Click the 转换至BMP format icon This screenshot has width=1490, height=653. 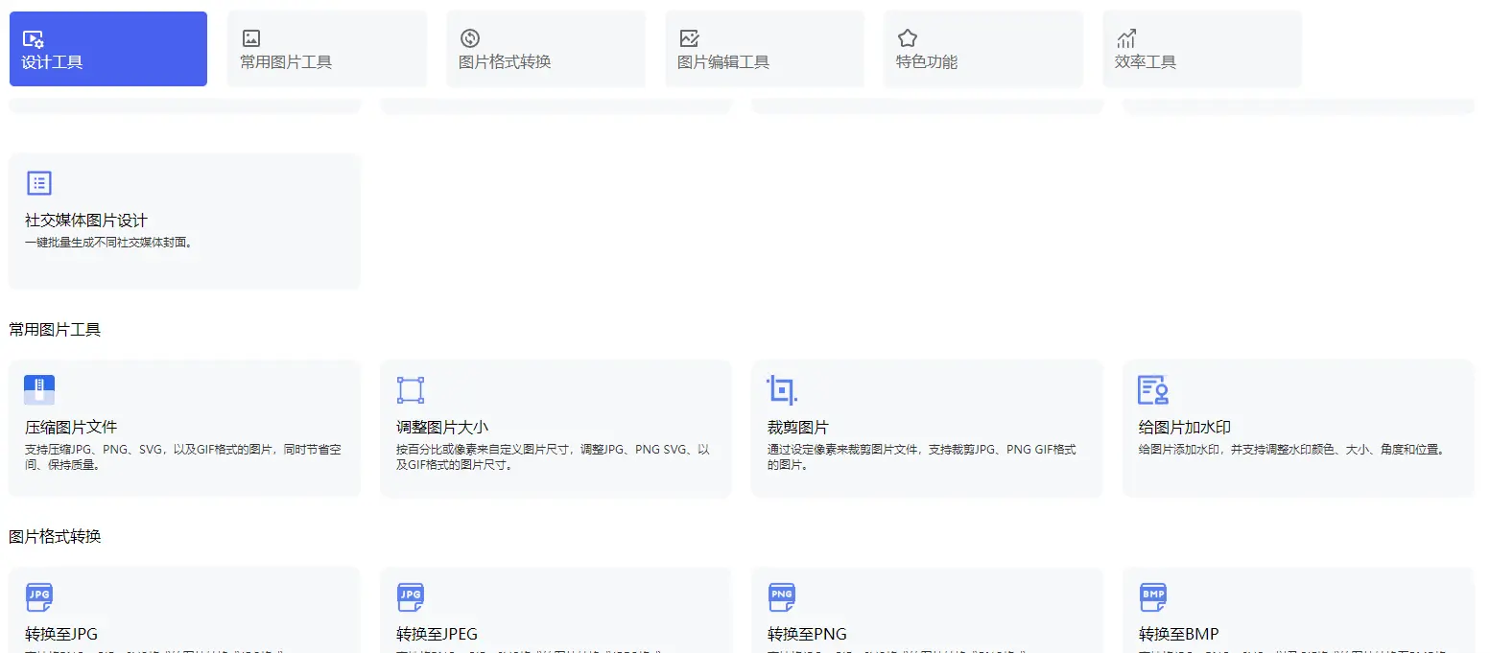[1152, 595]
